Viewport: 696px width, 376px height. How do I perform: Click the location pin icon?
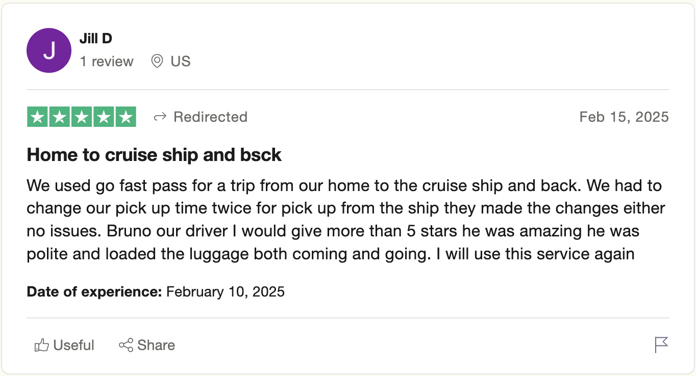[157, 62]
